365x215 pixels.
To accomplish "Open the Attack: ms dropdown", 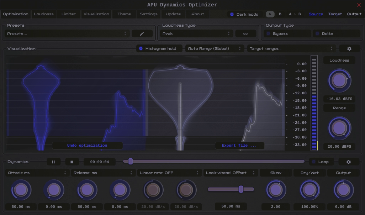I will tap(37, 173).
